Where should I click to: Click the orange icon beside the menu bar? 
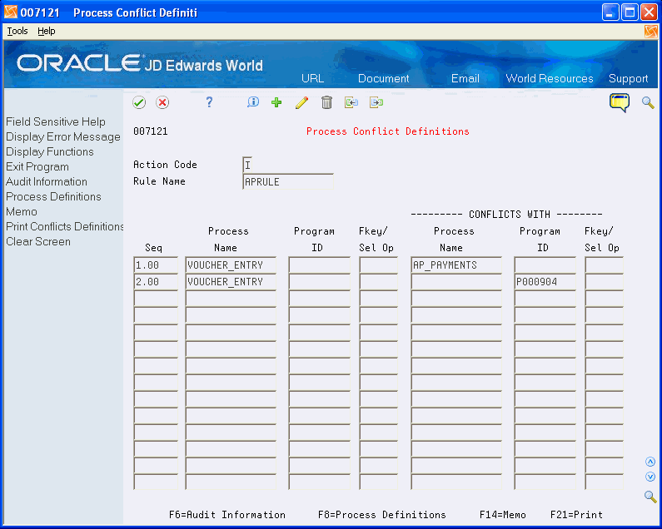pos(650,32)
